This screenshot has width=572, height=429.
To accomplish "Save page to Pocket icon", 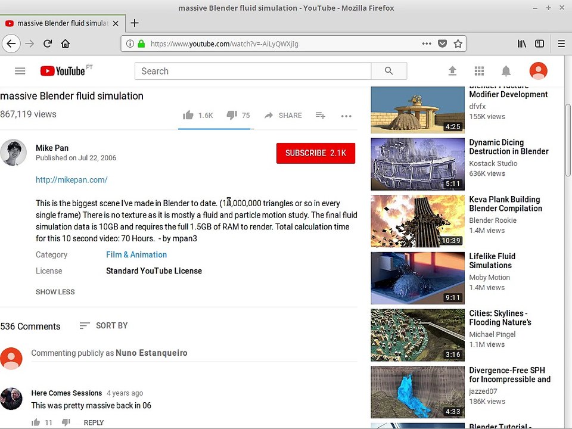I will click(442, 43).
